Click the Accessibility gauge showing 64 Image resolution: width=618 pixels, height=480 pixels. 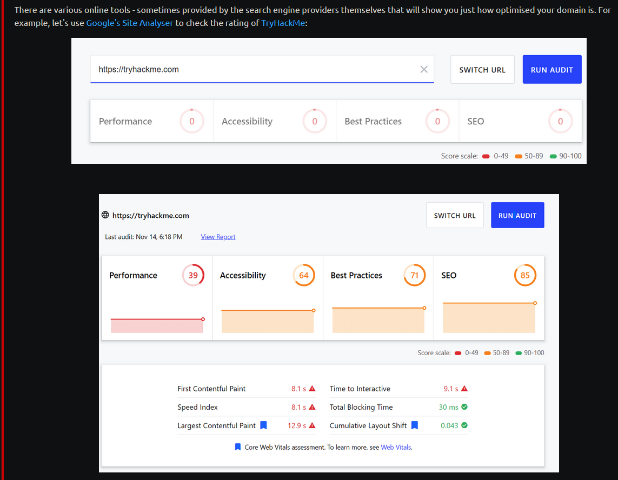click(x=304, y=275)
